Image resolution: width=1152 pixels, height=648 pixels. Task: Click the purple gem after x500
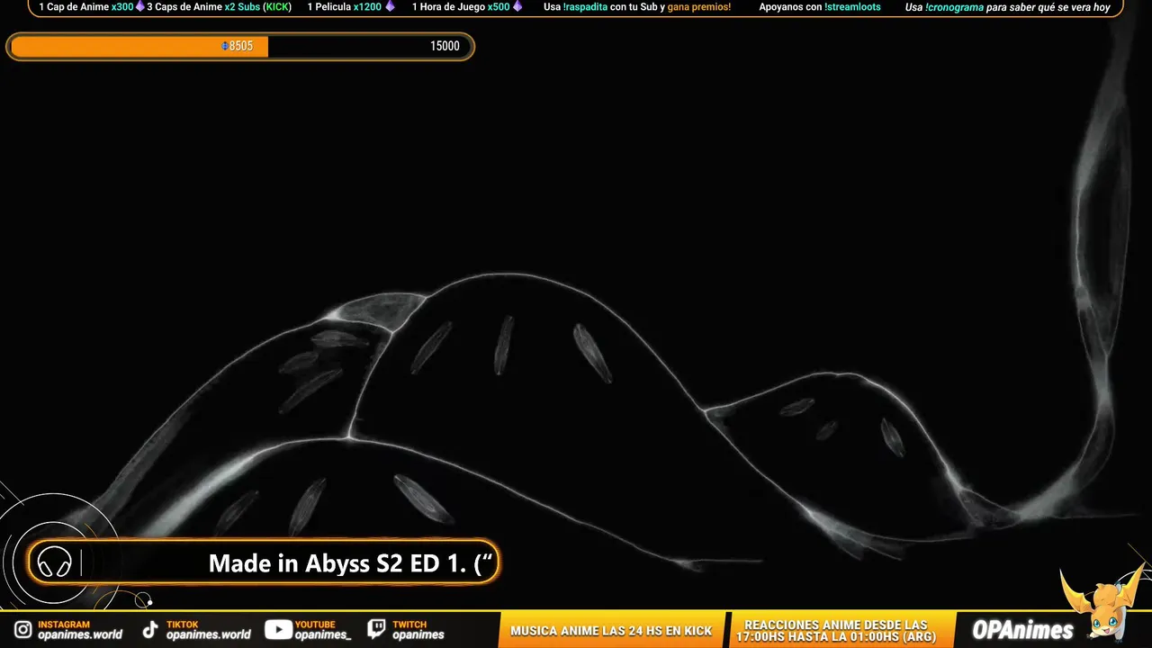pos(517,6)
